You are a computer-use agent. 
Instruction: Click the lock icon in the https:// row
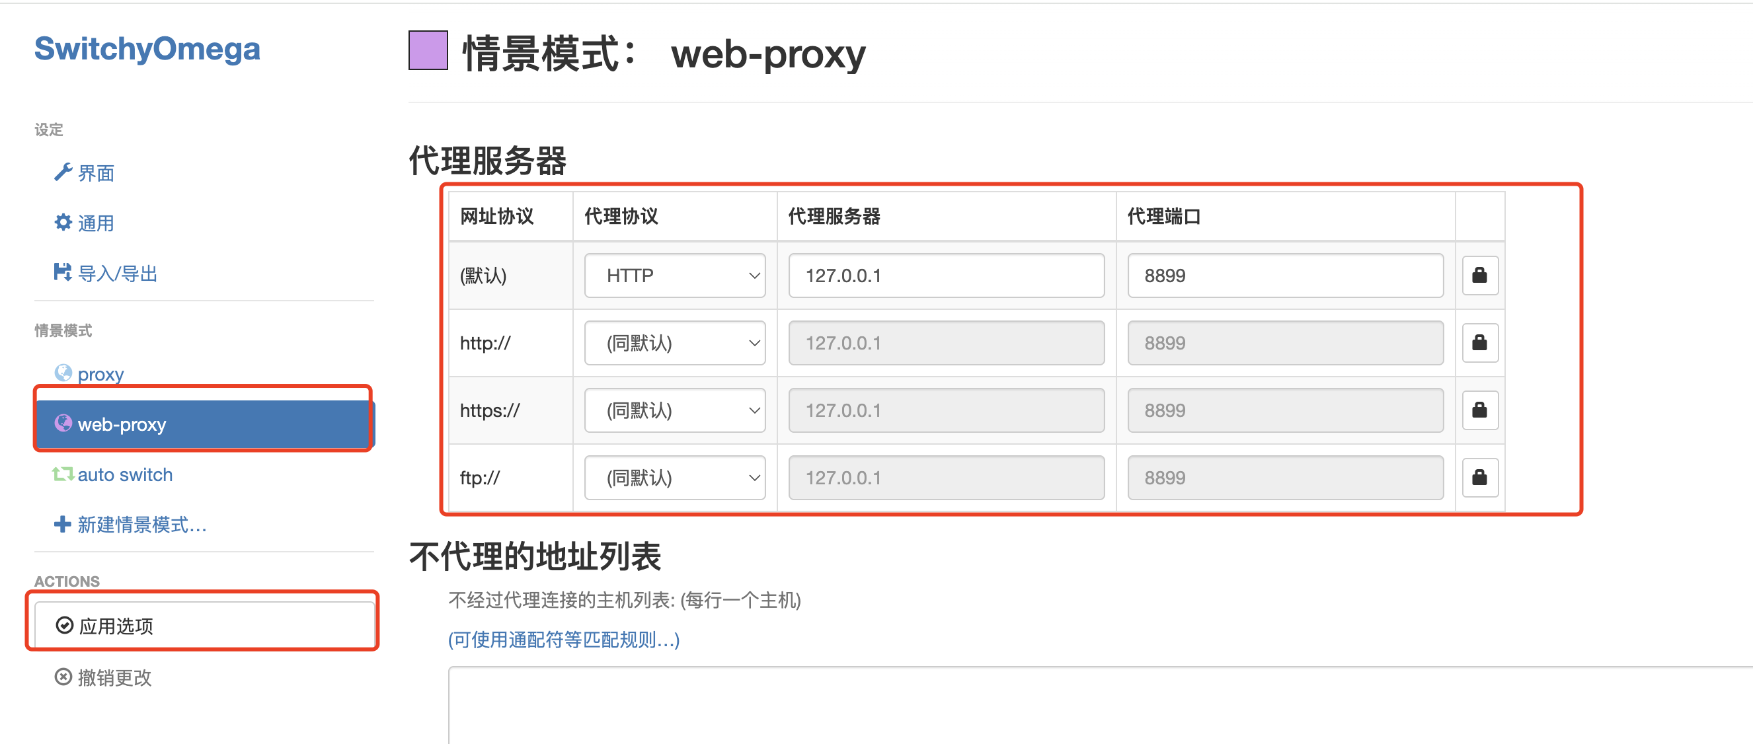click(x=1479, y=410)
